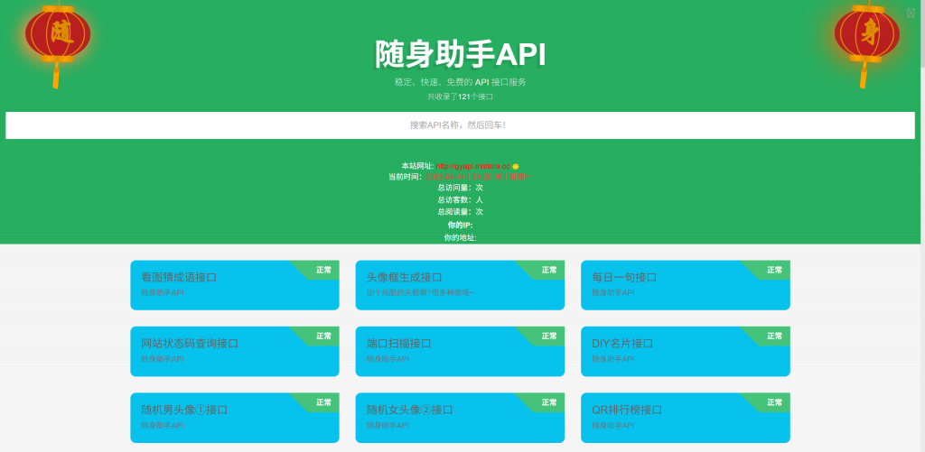Click 正常 status badge on 随机男头像①接口
The image size is (925, 452).
point(324,402)
